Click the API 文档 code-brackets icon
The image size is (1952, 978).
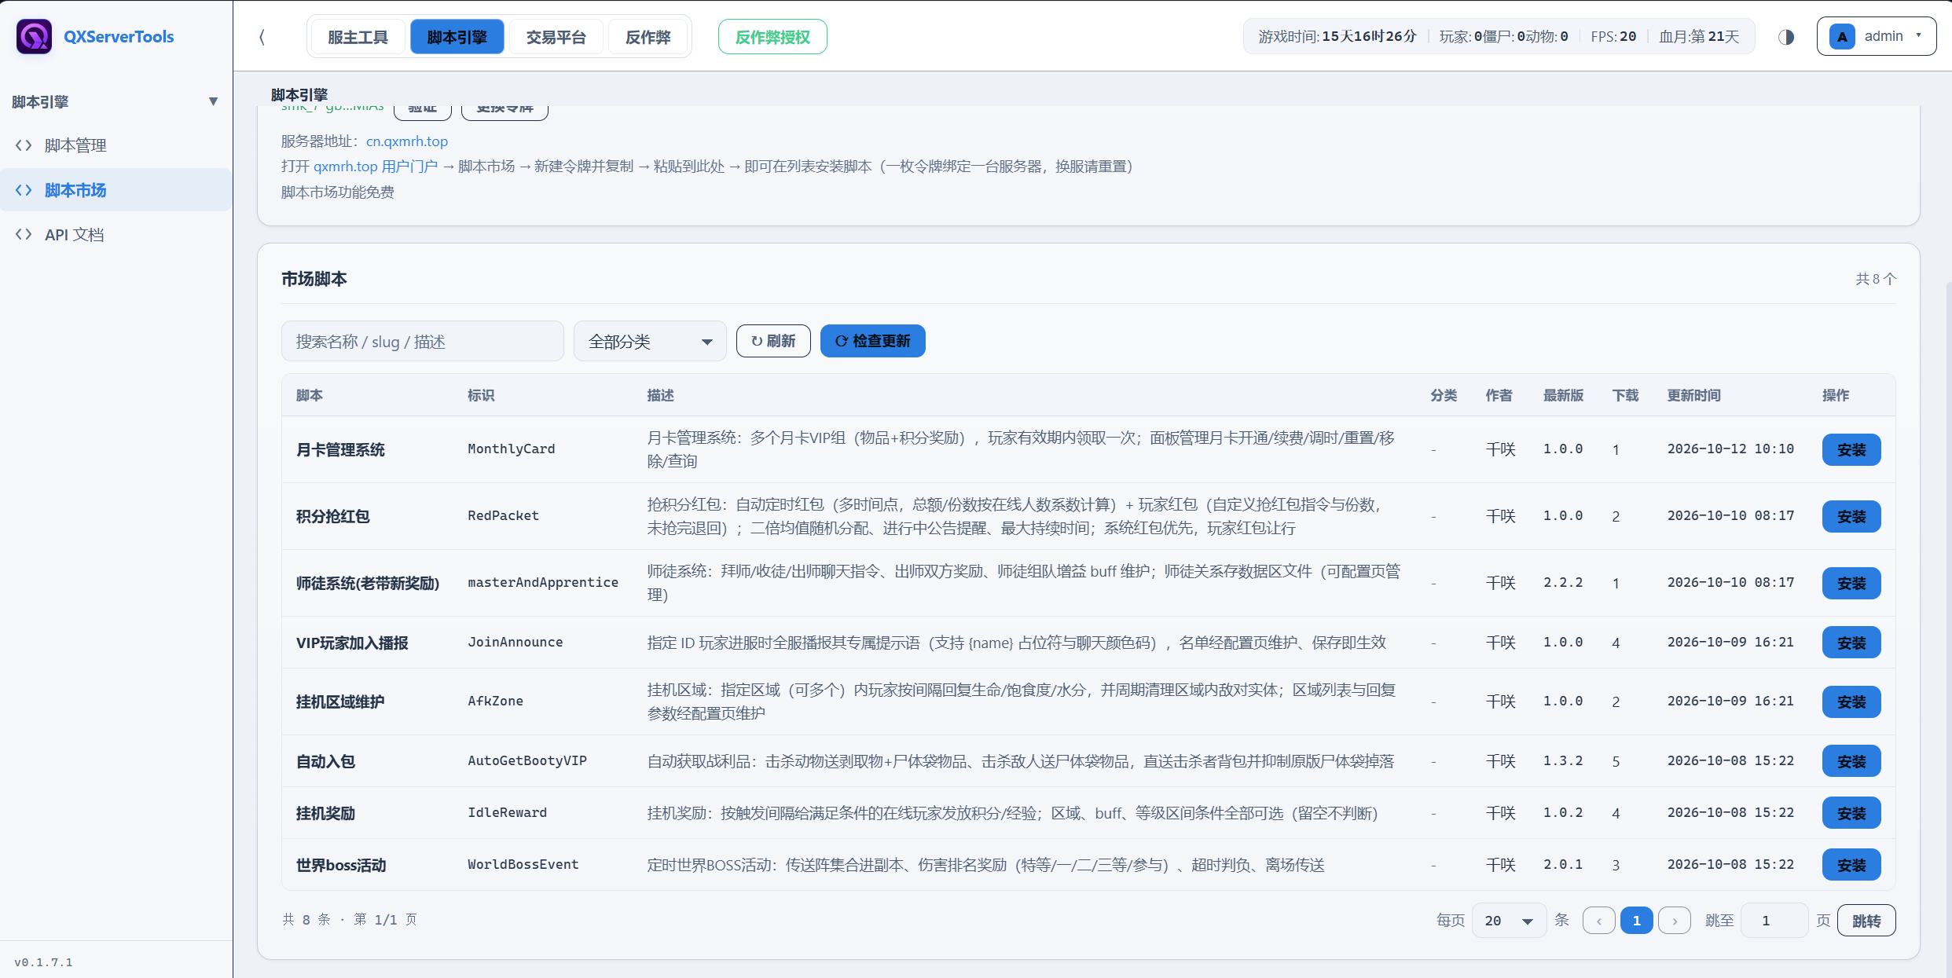[x=24, y=234]
